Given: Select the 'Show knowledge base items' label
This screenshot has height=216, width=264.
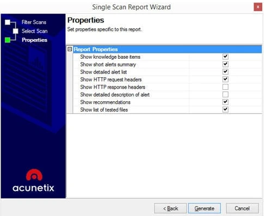Looking at the screenshot, I should (110, 57).
